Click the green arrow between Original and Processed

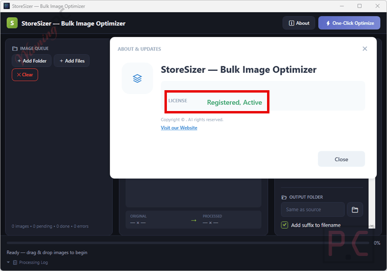coord(194,220)
